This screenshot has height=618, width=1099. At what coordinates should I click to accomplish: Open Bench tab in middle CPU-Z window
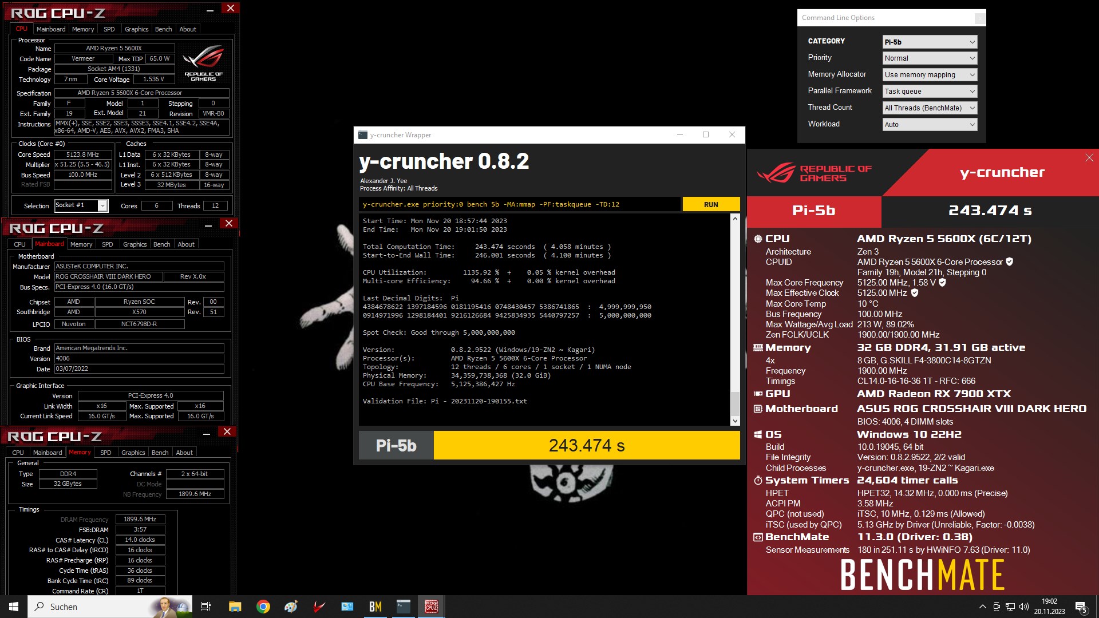click(x=161, y=244)
